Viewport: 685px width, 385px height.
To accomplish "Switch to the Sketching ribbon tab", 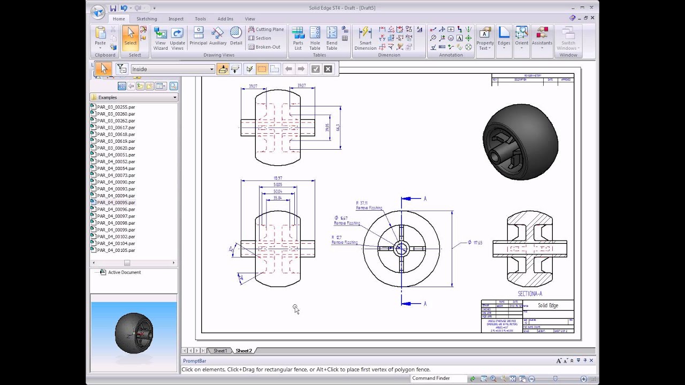I will (147, 19).
